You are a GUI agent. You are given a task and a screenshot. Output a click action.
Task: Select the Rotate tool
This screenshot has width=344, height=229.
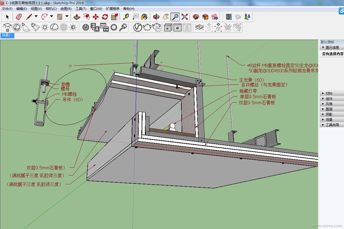point(105,17)
